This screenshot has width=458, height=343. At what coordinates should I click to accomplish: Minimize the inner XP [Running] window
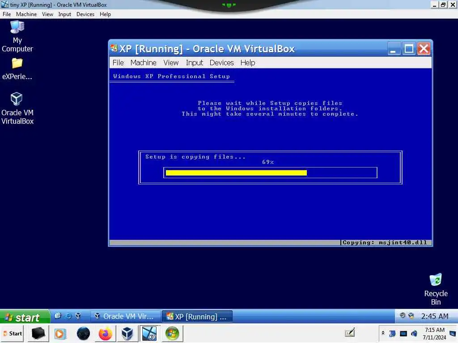(393, 49)
